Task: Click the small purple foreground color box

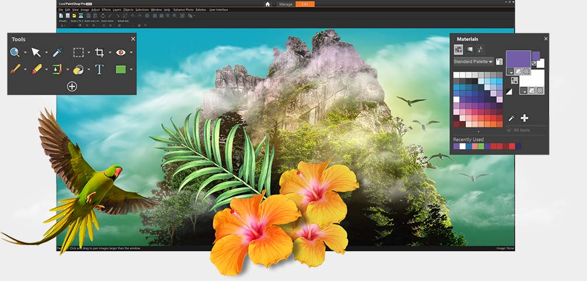Action: point(536,56)
